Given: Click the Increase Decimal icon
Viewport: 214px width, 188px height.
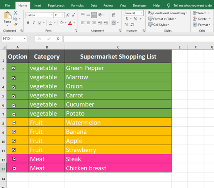Looking at the screenshot, I should pyautogui.click(x=127, y=25).
